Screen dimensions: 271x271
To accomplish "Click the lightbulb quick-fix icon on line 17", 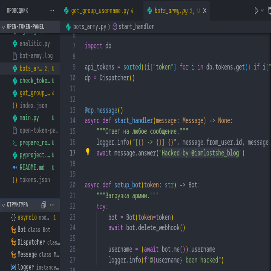I will click(x=88, y=152).
